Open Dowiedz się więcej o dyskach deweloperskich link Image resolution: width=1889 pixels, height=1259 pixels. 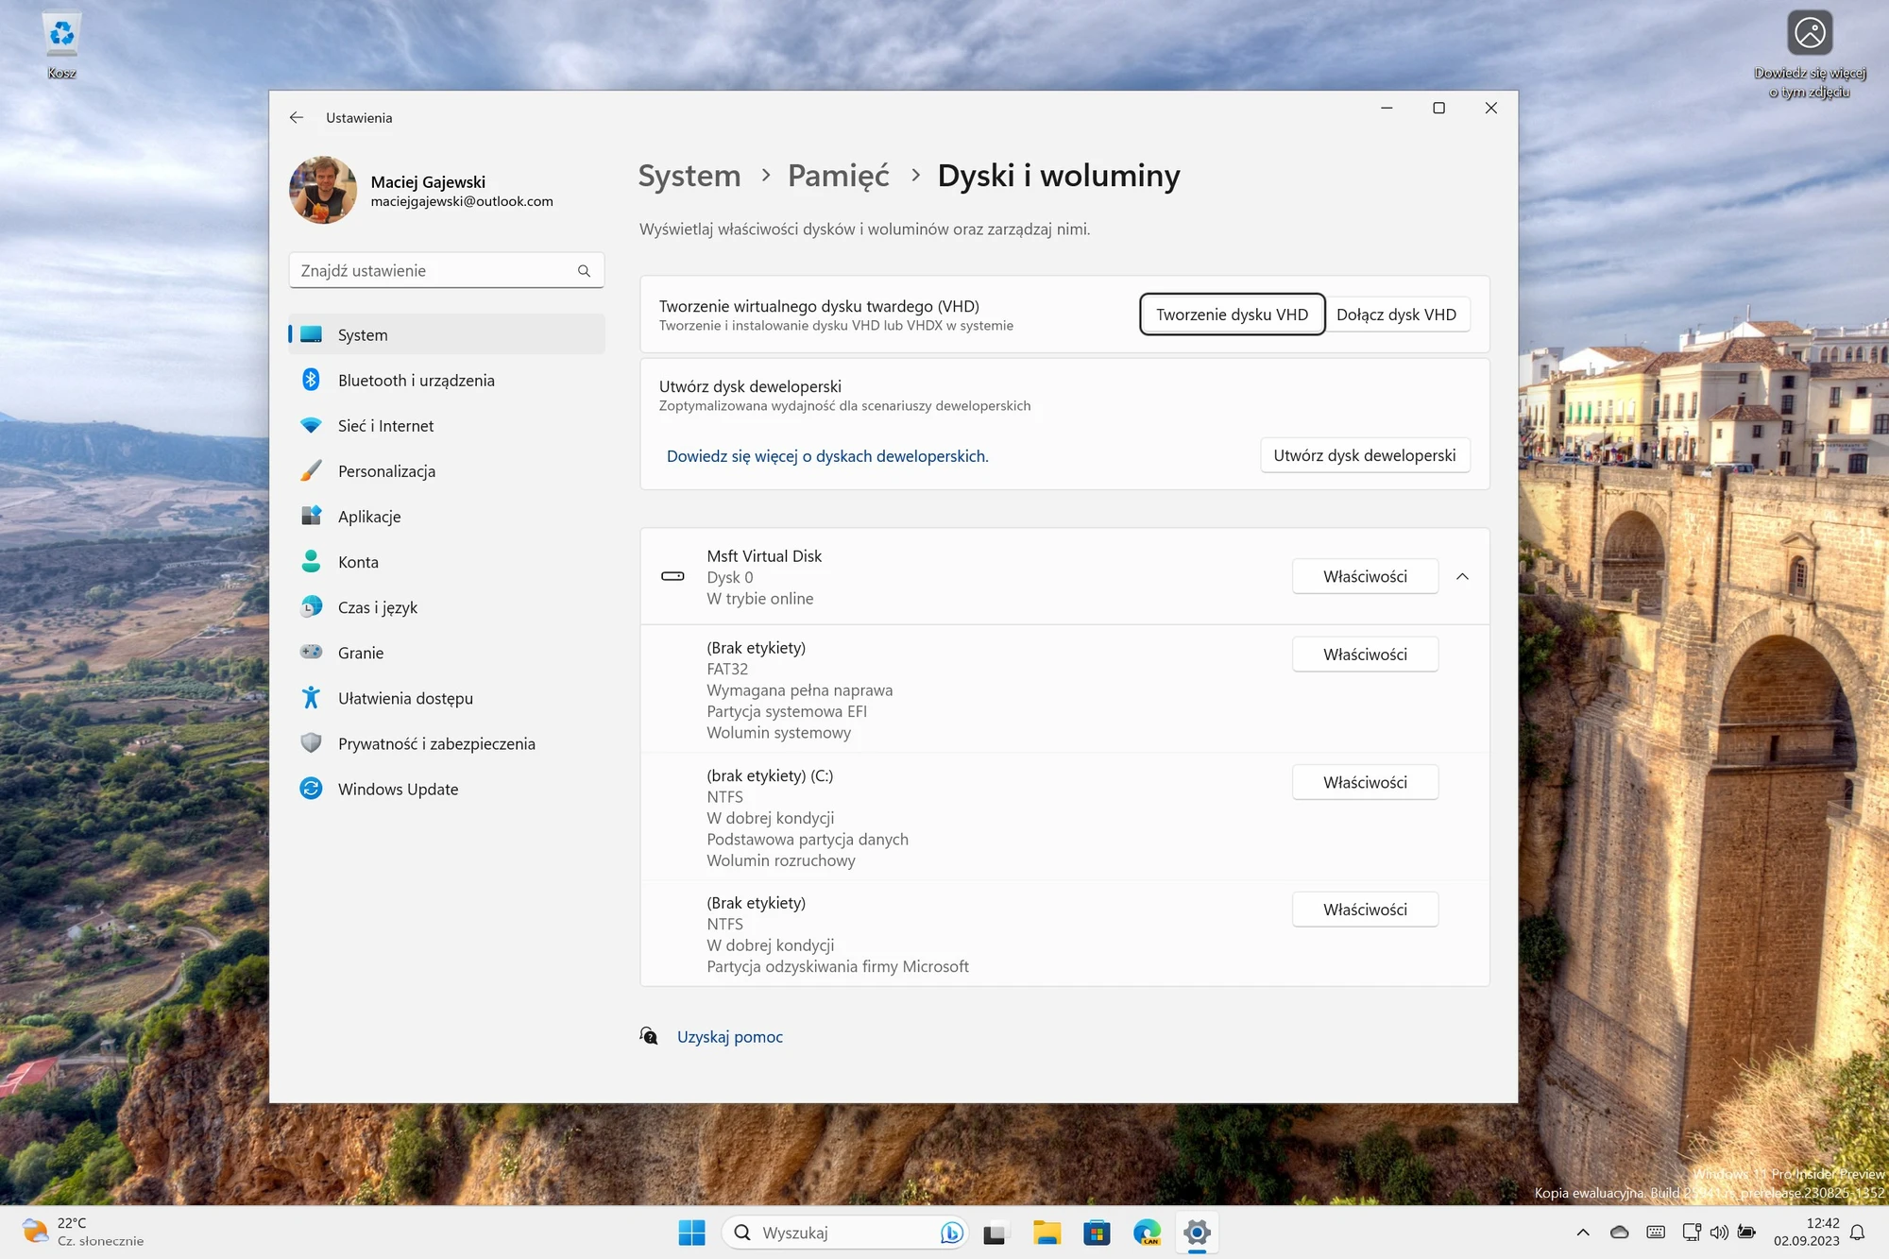click(x=827, y=456)
